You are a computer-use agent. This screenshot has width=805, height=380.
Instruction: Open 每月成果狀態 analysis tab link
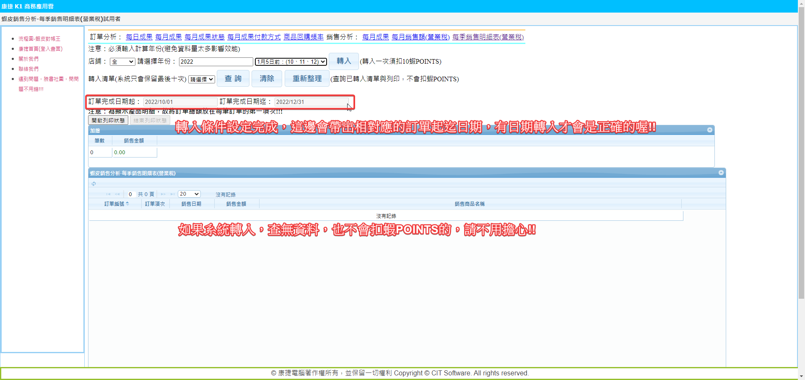(x=204, y=37)
